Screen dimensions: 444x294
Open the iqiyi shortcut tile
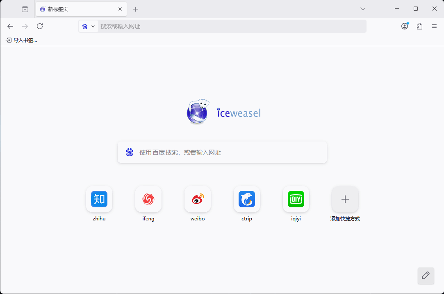(x=296, y=199)
